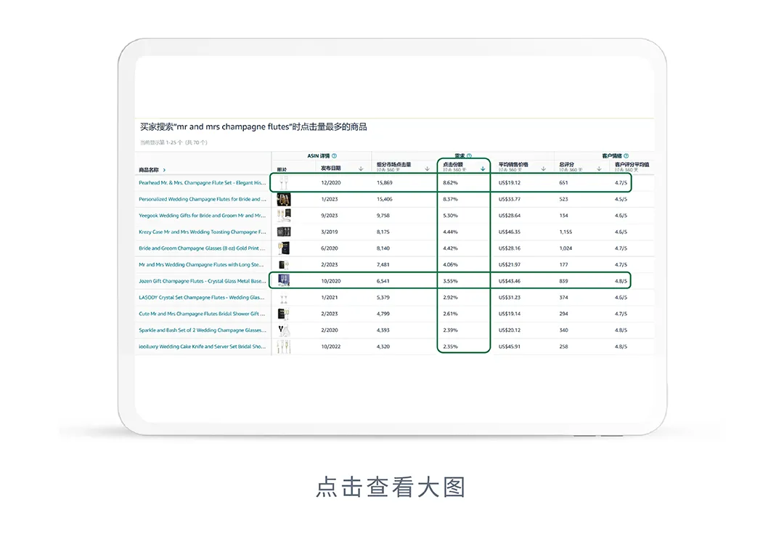Click the Cute Mr and Mrs thumbnail

pyautogui.click(x=284, y=314)
